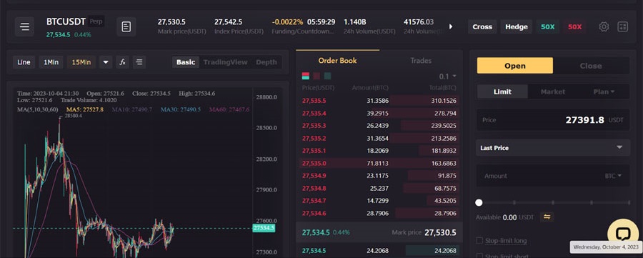Viewport: 643px width, 258px height.
Task: Select ask price 27,535.3 row
Action: [x=379, y=126]
